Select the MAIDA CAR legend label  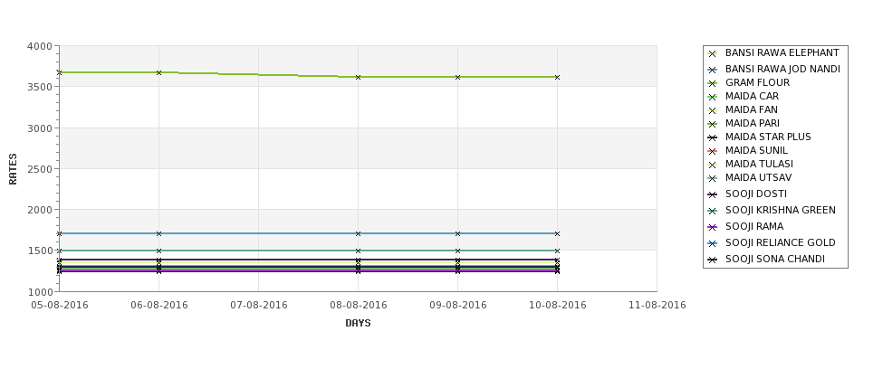(x=752, y=96)
